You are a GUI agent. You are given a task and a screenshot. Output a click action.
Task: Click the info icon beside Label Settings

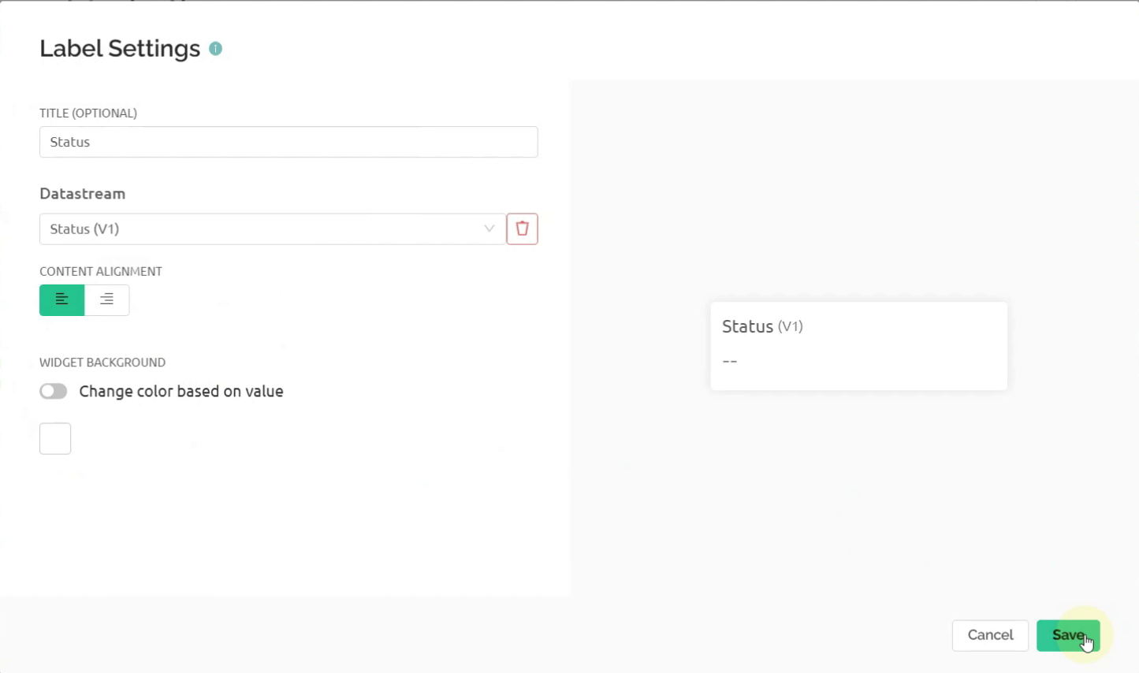click(x=215, y=49)
